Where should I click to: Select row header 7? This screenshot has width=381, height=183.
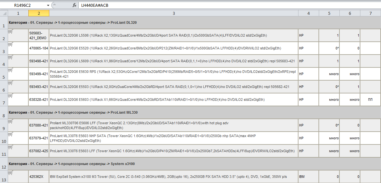[4, 100]
